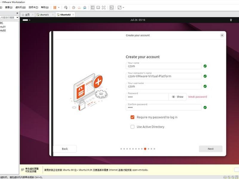Click the green check beside Your name
Image resolution: width=239 pixels, height=179 pixels.
point(205,66)
